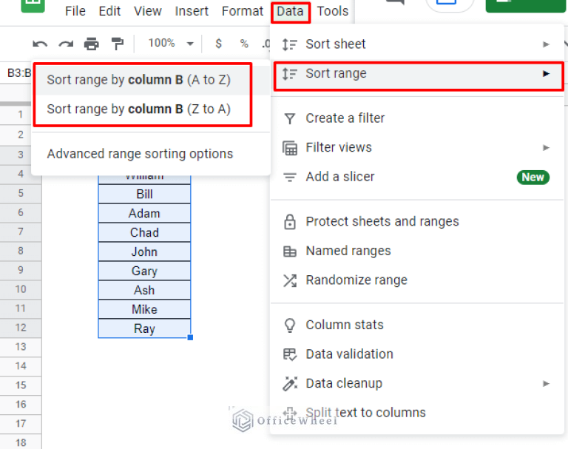Choose Sort range by column B (A to Z)

click(x=139, y=80)
